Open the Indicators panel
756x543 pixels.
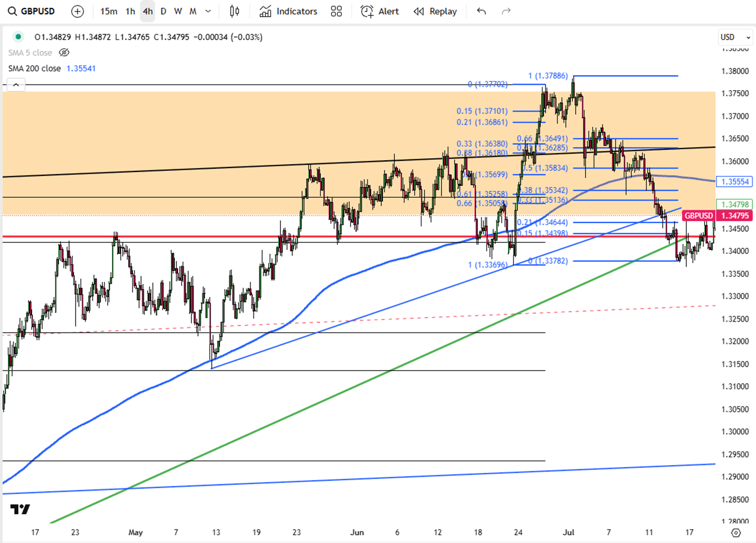[288, 11]
